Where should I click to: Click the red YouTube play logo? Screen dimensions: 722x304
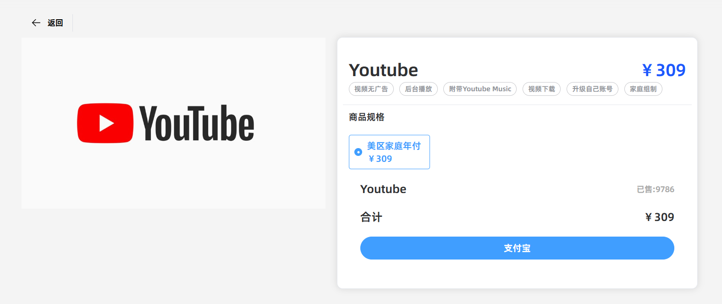coord(105,123)
